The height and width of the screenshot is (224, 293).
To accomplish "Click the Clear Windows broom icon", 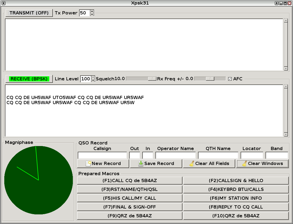I will 245,163.
